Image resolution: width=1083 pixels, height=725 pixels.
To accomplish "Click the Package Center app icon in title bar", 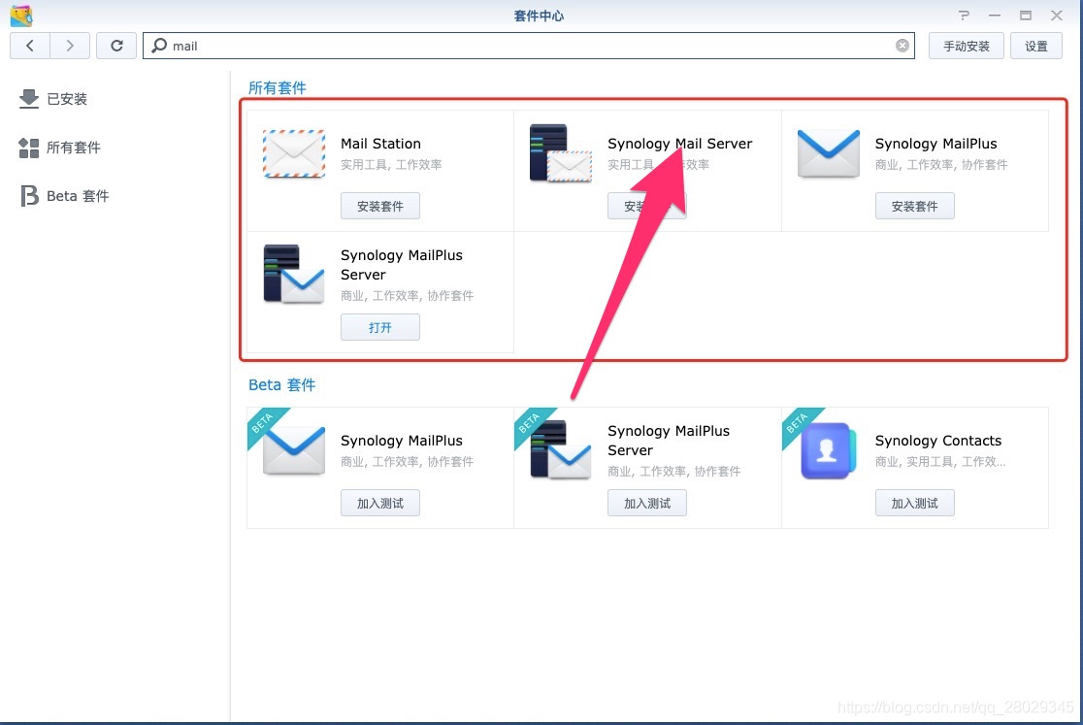I will tap(21, 16).
